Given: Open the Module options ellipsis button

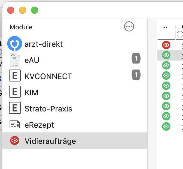Looking at the screenshot, I should click(129, 26).
